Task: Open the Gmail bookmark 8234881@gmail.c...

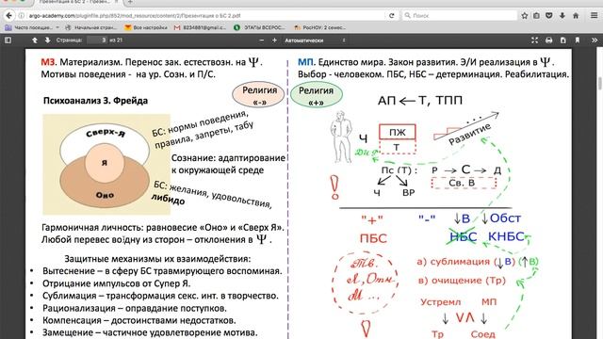Action: tap(201, 27)
